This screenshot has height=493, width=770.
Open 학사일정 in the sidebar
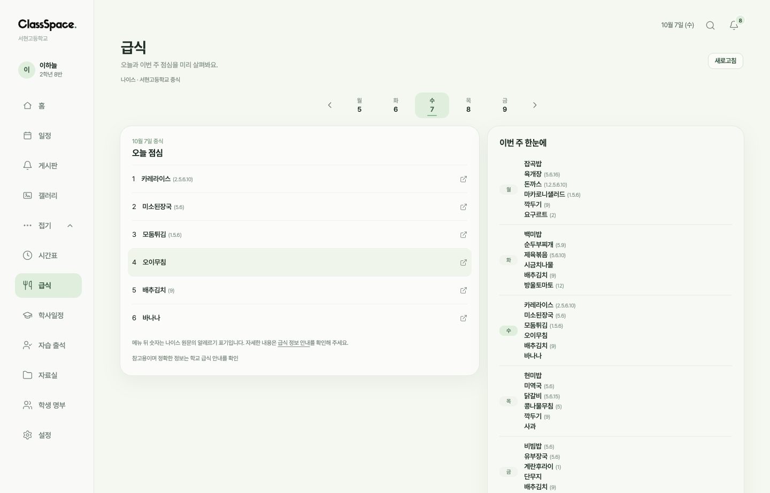48,315
